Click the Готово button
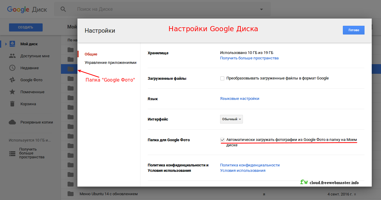Screen dimensions: 381x200 tap(354, 30)
